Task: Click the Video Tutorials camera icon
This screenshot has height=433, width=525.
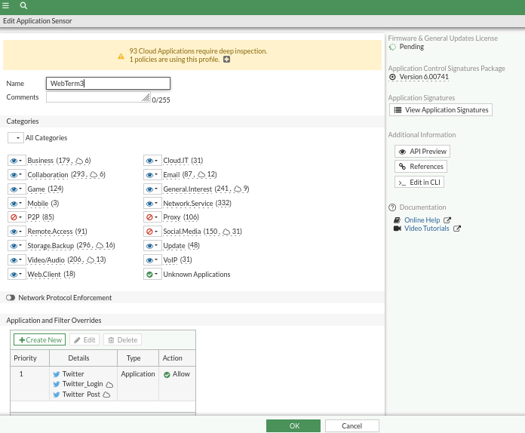Action: click(398, 229)
